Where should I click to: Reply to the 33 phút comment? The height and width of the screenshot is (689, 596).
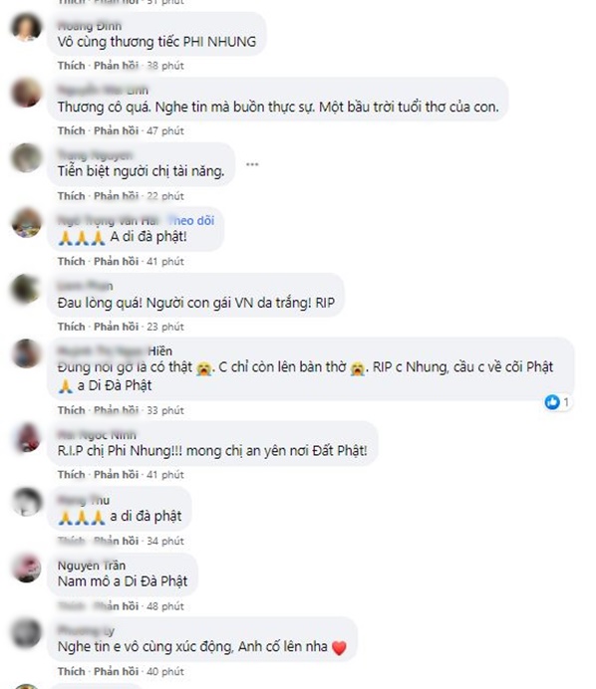117,410
